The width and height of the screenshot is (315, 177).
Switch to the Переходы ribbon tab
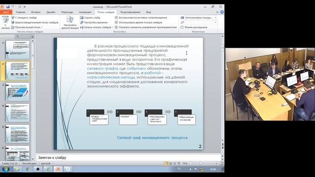(67, 12)
